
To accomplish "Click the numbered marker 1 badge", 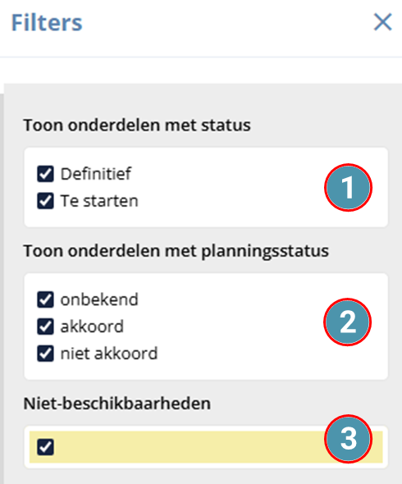I will [348, 188].
